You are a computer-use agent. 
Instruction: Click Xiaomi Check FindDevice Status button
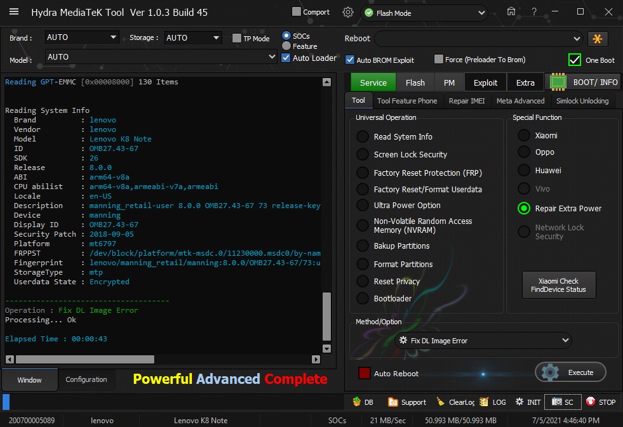coord(559,285)
